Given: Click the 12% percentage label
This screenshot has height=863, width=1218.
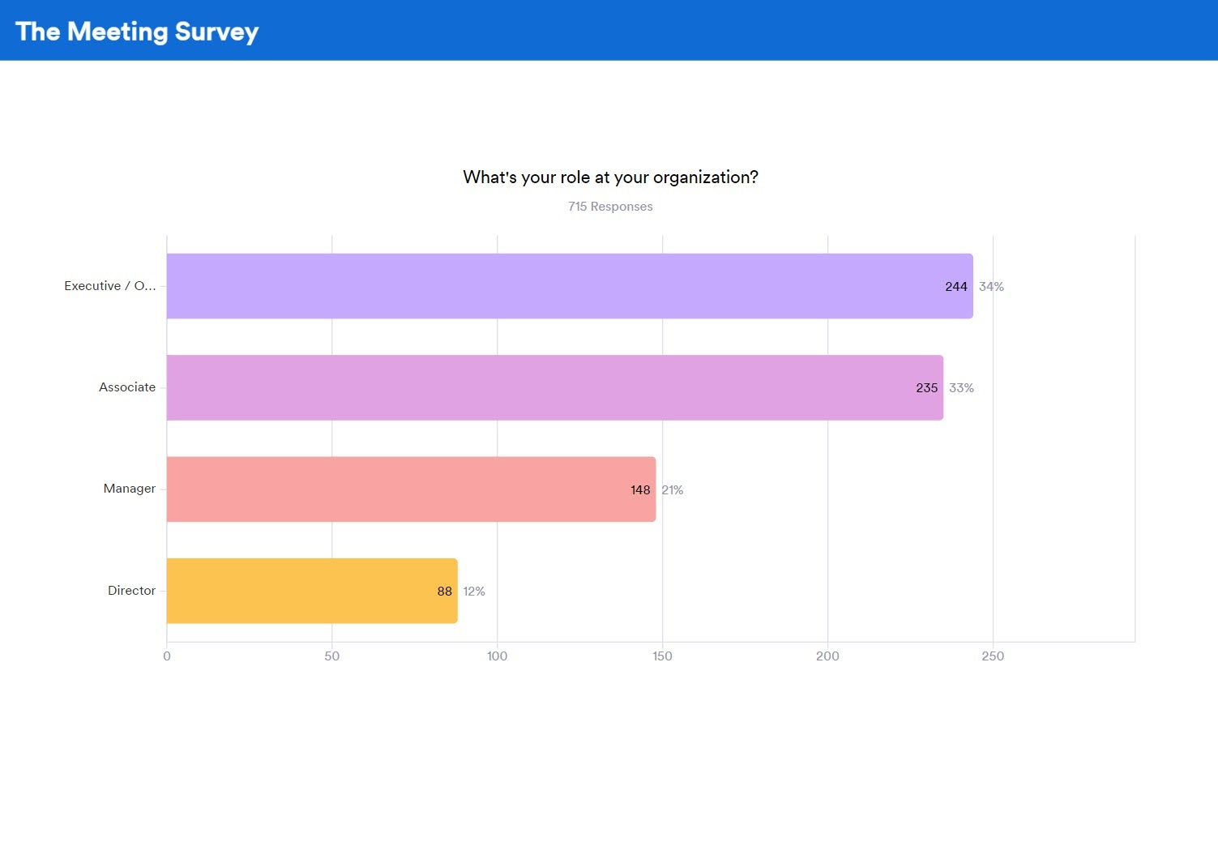Looking at the screenshot, I should click(474, 592).
